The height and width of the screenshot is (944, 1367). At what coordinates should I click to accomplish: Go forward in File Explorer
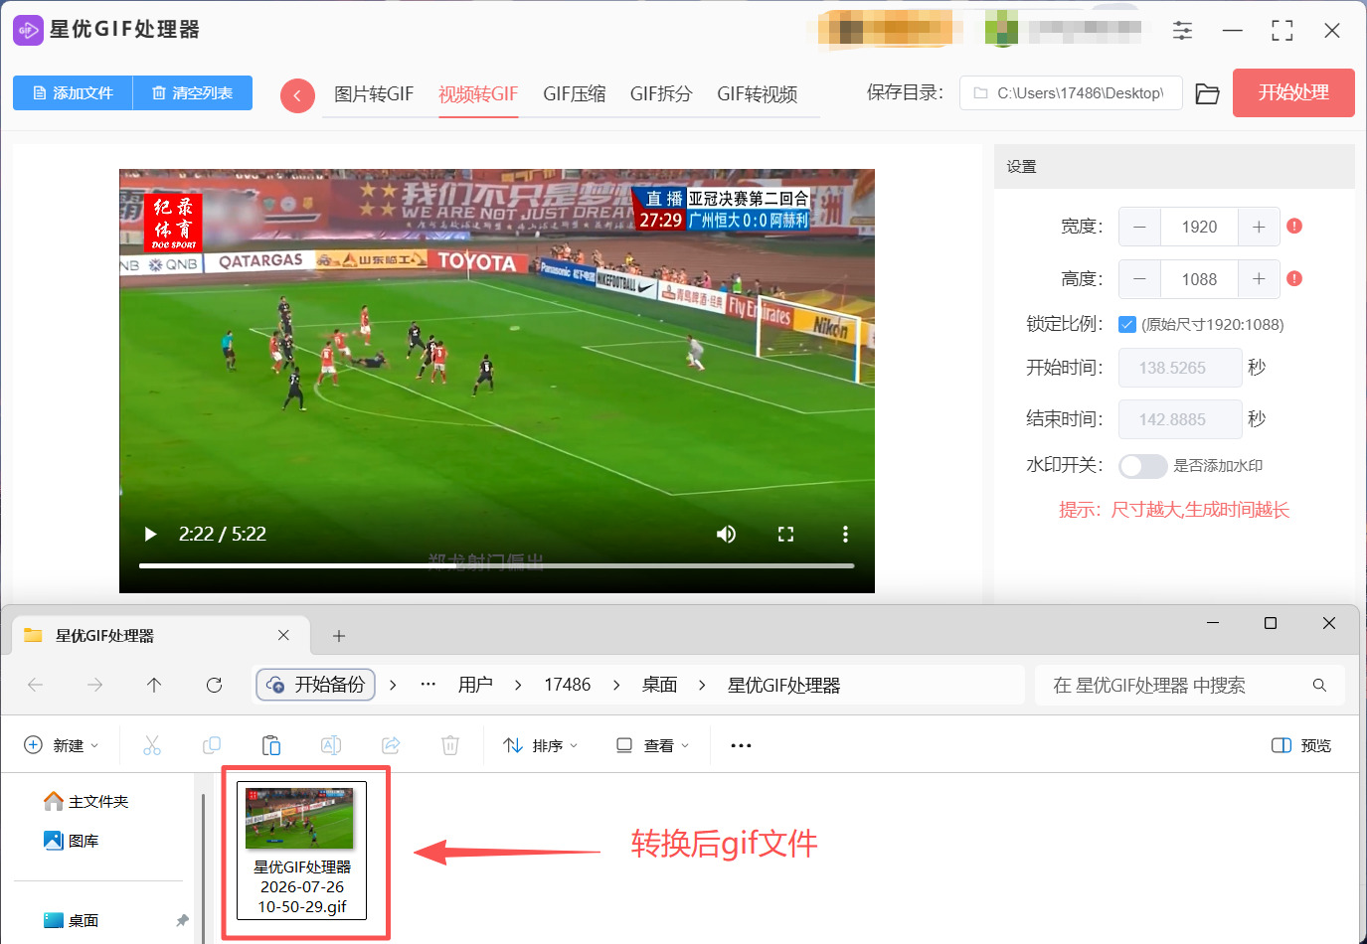[94, 685]
